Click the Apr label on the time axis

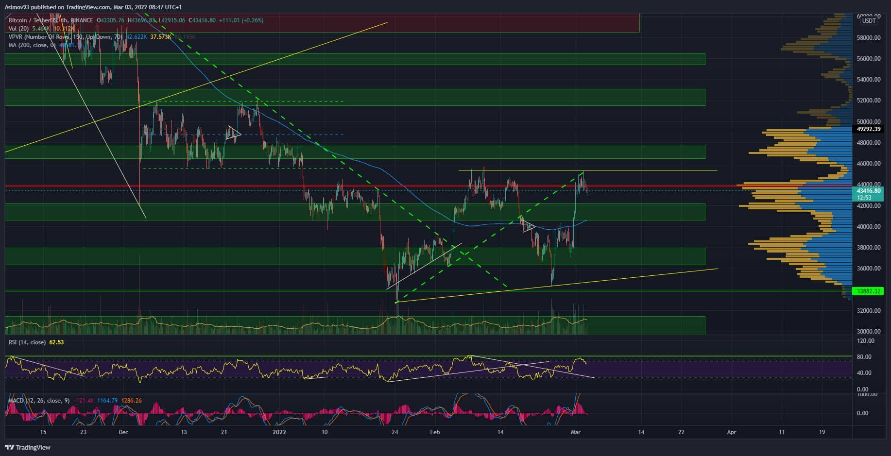click(732, 432)
